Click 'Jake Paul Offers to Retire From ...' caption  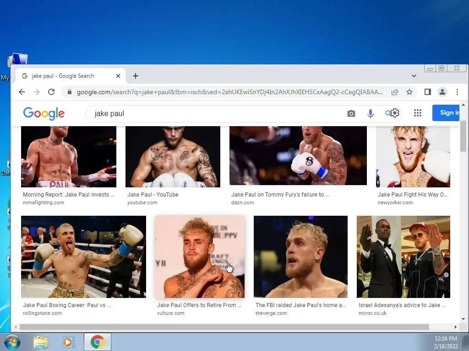point(199,305)
